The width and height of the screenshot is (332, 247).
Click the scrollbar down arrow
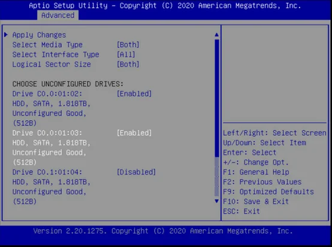[216, 201]
